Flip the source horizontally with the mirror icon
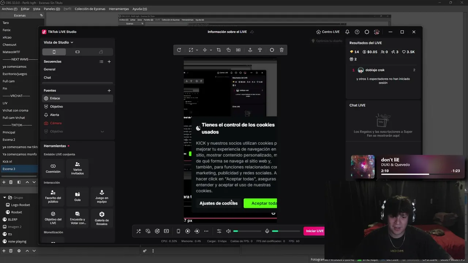The image size is (468, 263). 238,50
